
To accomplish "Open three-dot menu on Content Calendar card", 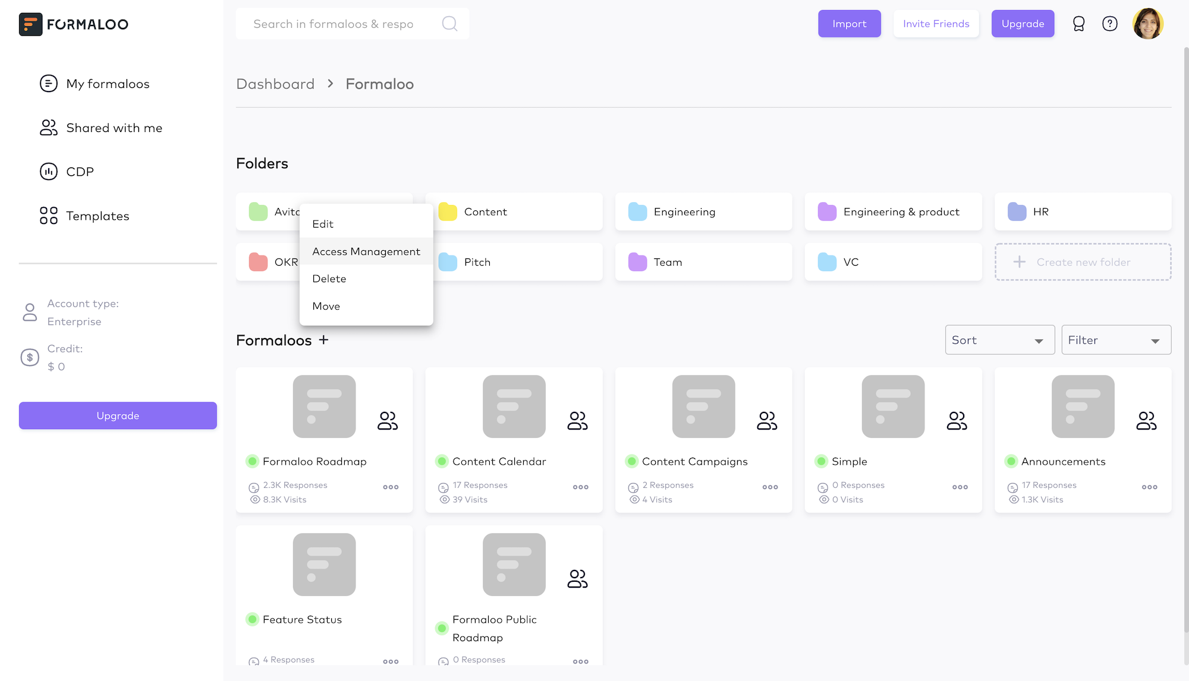I will click(580, 487).
